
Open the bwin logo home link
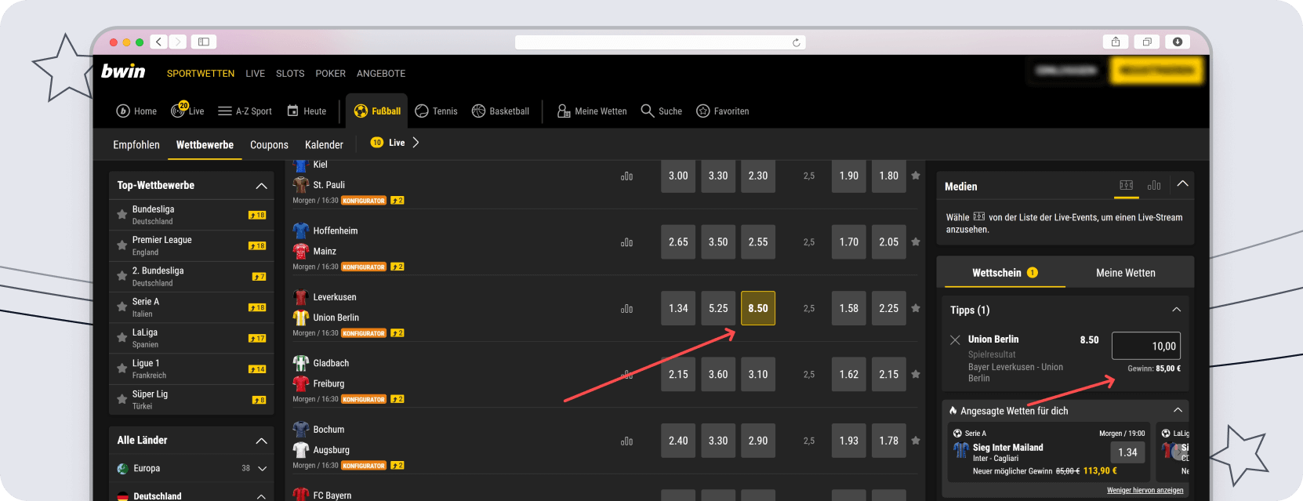click(123, 71)
